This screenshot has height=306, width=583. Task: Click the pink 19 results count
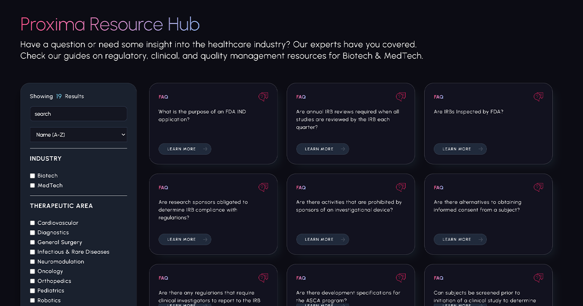tap(58, 96)
